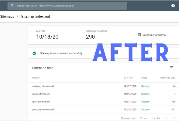Click the 1-4 of 4 pagination text
The height and width of the screenshot is (121, 179).
[156, 118]
